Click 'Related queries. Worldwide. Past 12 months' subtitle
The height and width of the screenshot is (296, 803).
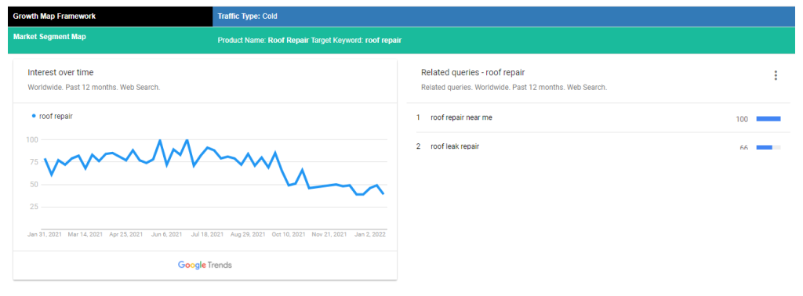click(514, 88)
